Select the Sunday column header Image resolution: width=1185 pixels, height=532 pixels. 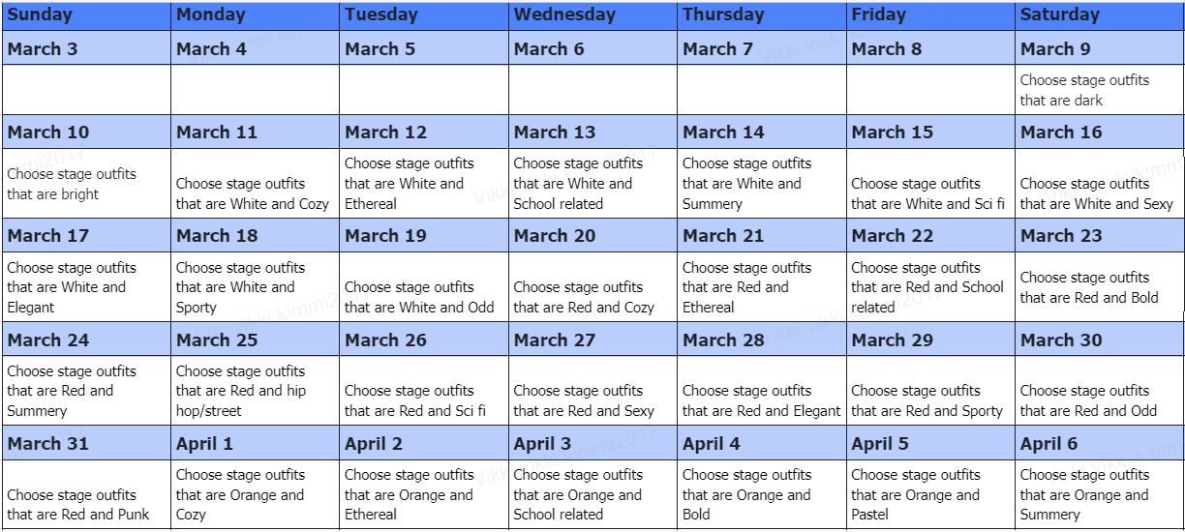[x=86, y=15]
